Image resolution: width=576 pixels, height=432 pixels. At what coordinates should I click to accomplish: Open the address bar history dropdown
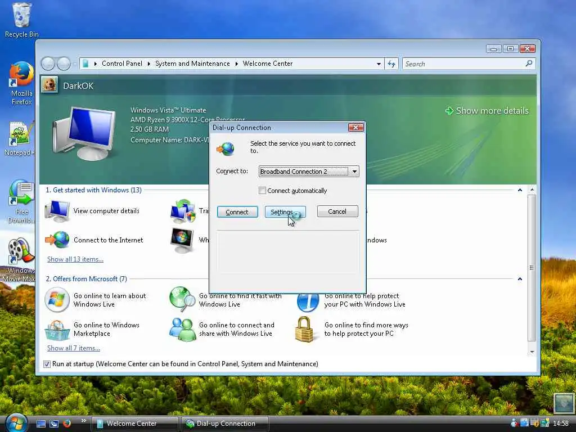click(x=379, y=64)
